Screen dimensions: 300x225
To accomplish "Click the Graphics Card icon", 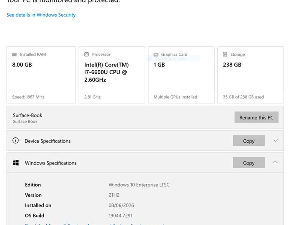I will (156, 54).
